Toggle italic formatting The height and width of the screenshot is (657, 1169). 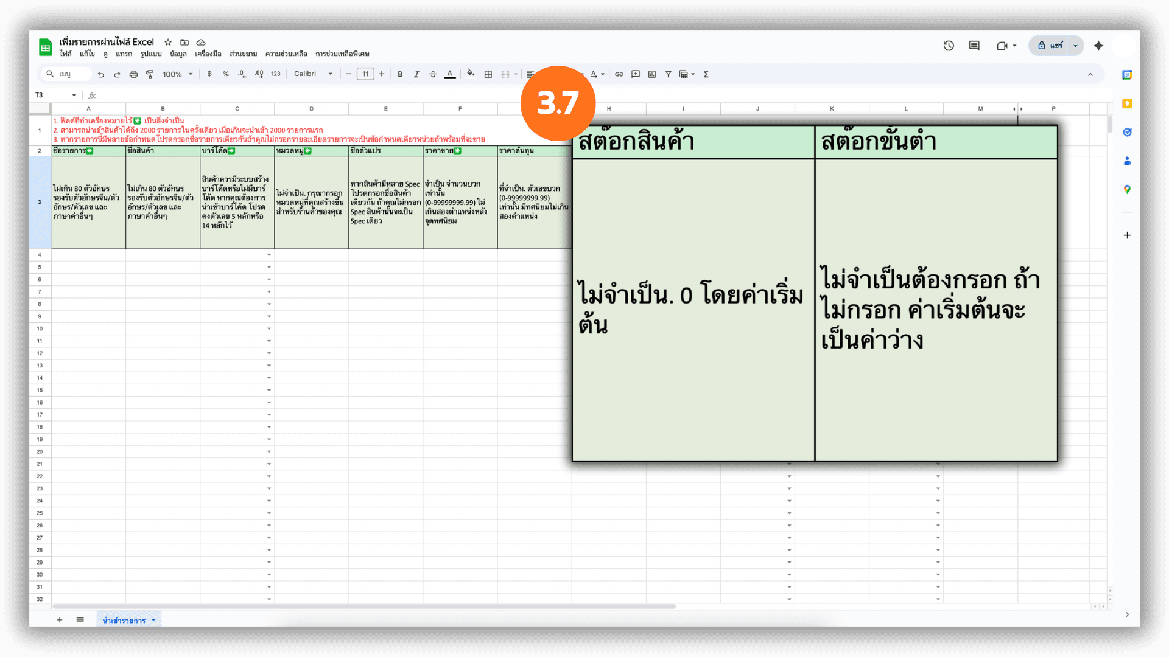[x=416, y=74]
